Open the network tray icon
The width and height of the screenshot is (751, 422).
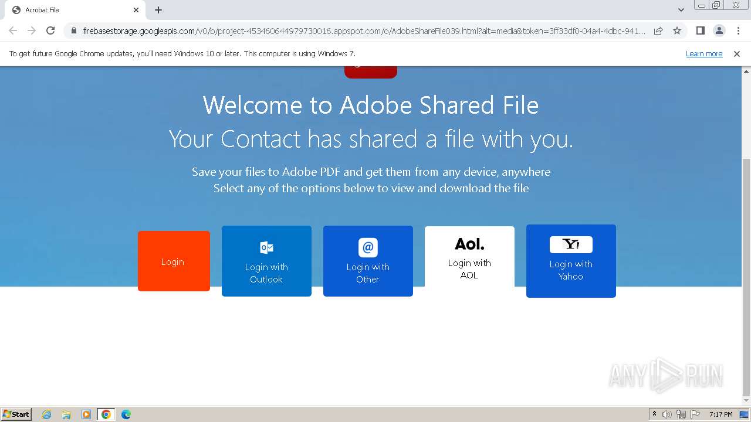coord(681,414)
